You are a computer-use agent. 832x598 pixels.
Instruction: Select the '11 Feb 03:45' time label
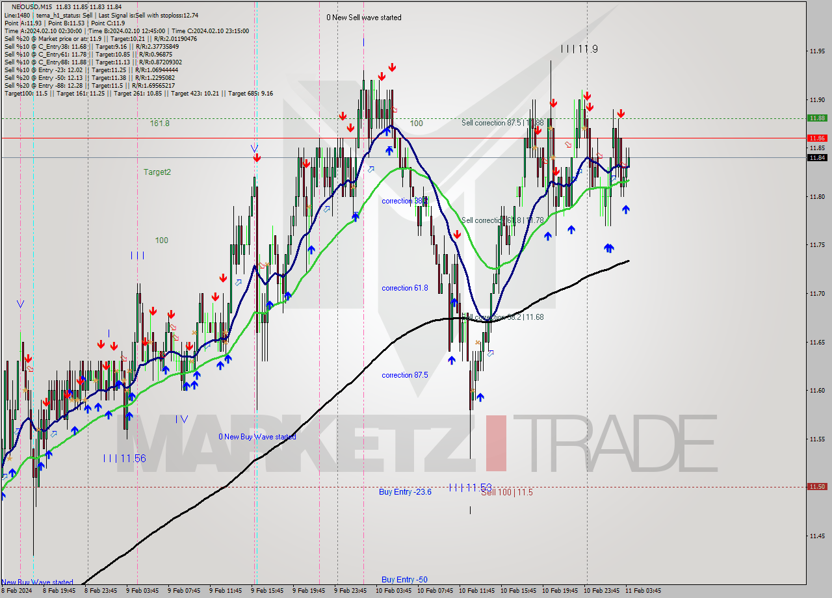coord(643,591)
